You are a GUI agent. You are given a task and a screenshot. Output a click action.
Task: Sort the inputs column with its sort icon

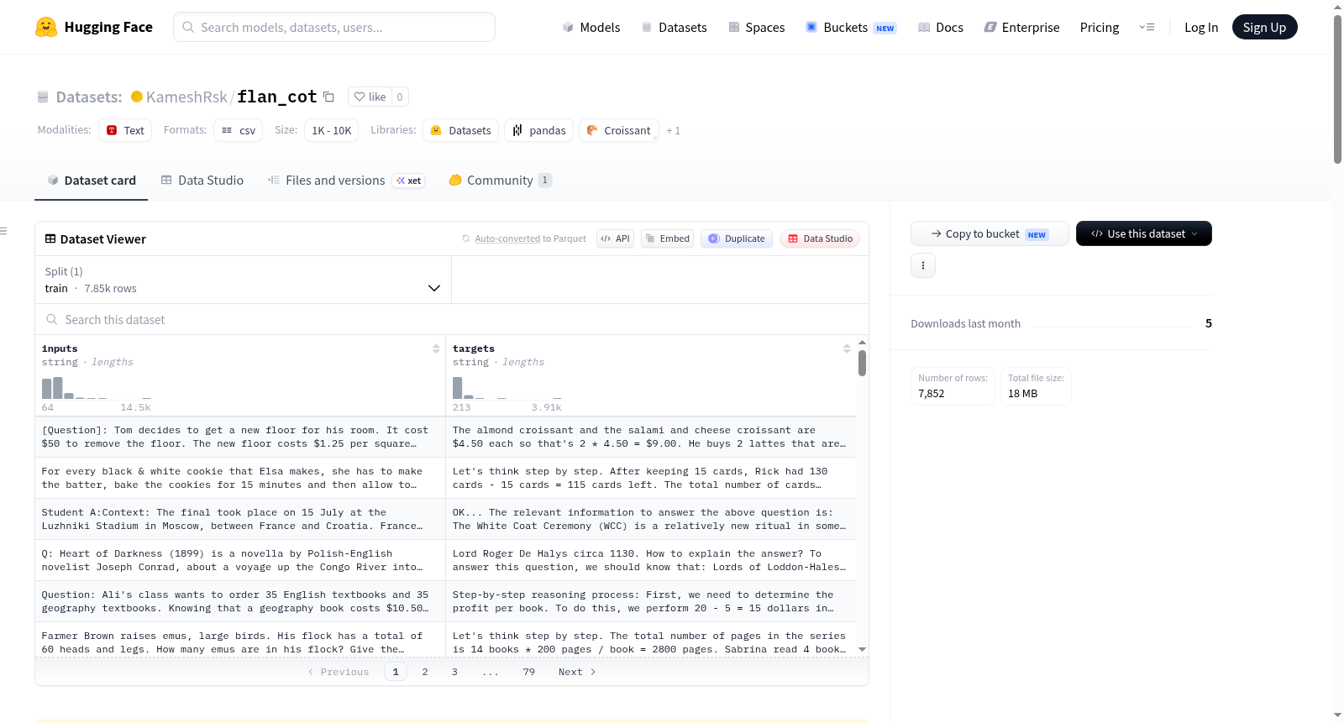coord(436,348)
